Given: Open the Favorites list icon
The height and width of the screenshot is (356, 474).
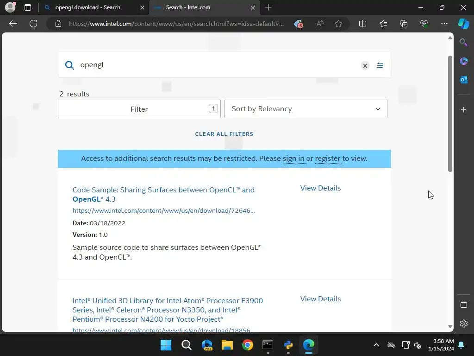Looking at the screenshot, I should coord(383,24).
